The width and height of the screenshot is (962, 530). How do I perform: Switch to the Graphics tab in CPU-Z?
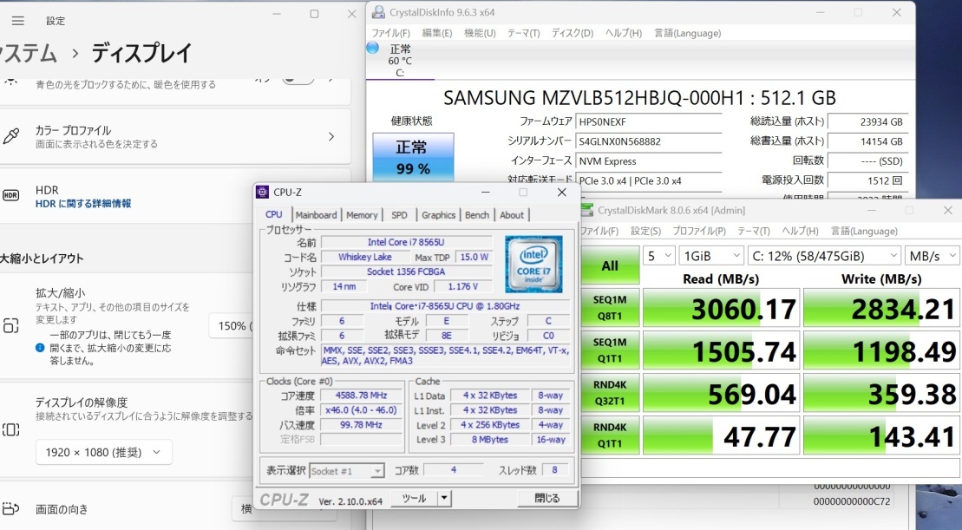tap(438, 215)
